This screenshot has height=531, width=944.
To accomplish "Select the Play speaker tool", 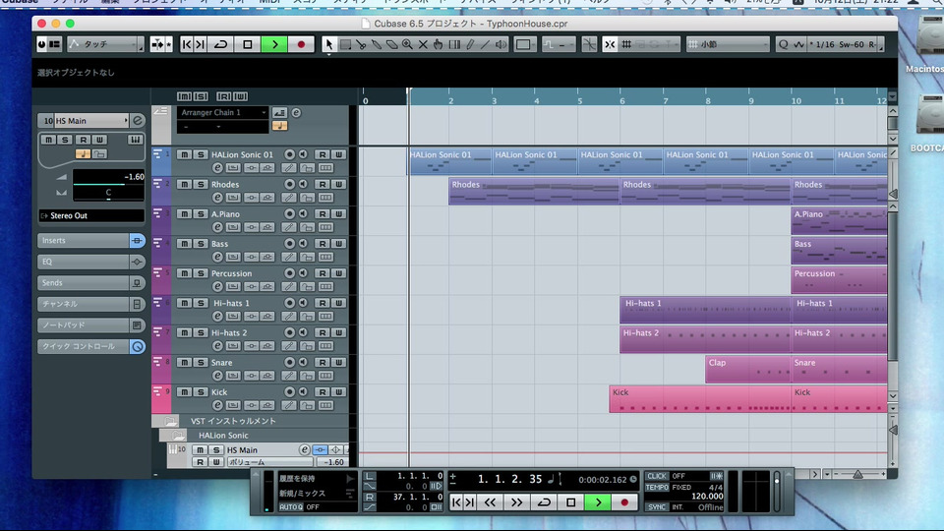I will click(501, 44).
